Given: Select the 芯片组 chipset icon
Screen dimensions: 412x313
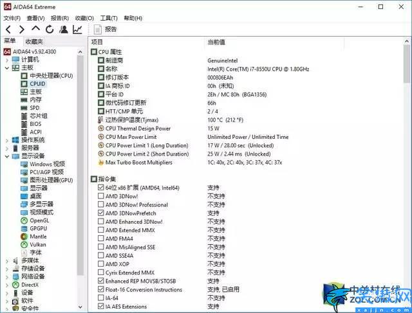Looking at the screenshot, I should point(24,116).
